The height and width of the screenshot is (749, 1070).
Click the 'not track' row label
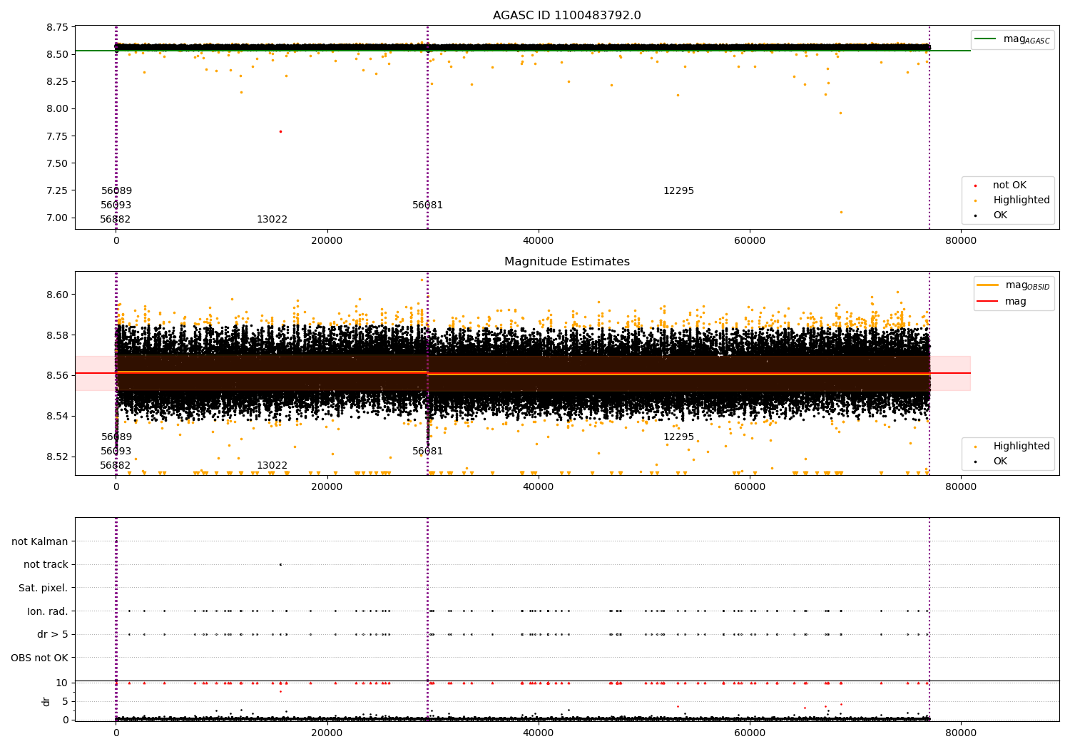point(46,564)
